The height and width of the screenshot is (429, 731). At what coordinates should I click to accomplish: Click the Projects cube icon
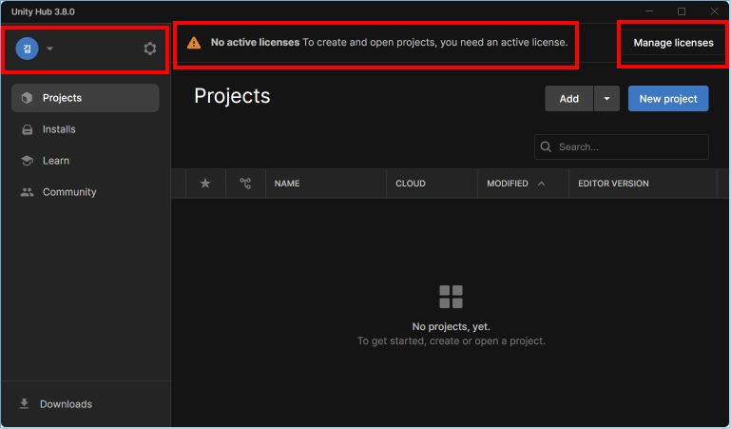point(27,98)
